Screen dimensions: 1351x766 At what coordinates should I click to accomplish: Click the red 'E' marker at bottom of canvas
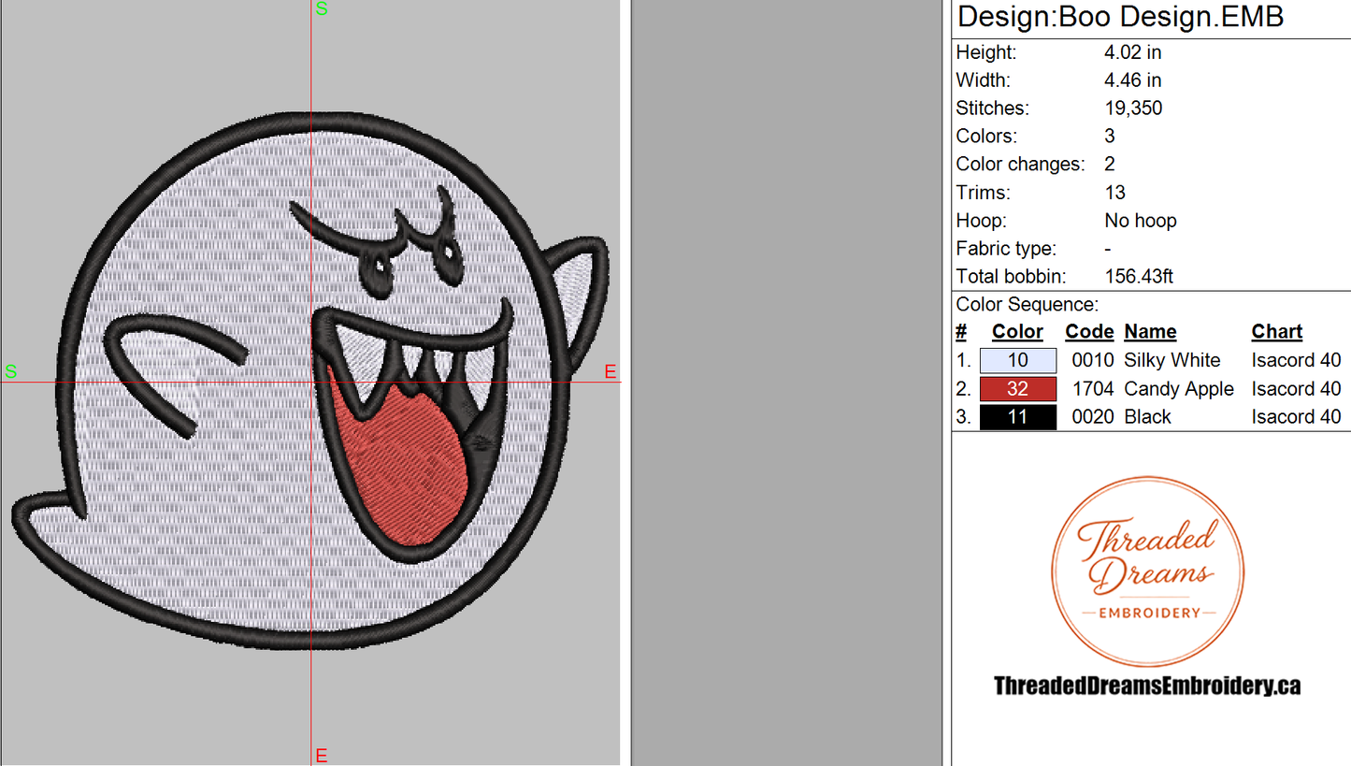click(x=322, y=756)
